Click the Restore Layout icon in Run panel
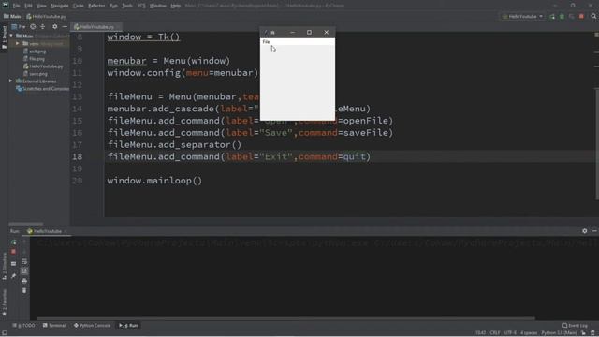 (13, 264)
